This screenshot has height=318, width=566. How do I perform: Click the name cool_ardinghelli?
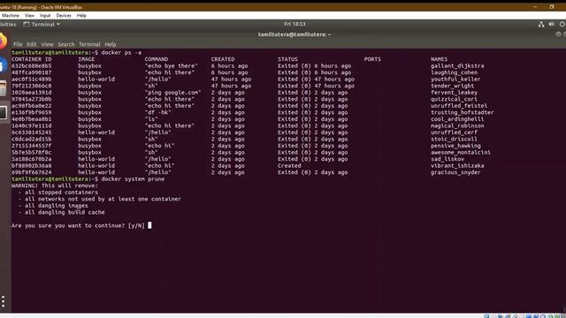[x=457, y=119]
